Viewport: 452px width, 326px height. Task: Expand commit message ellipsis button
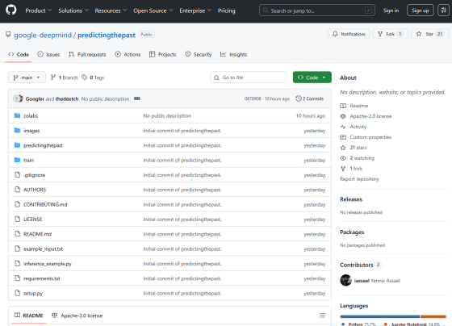pyautogui.click(x=137, y=98)
